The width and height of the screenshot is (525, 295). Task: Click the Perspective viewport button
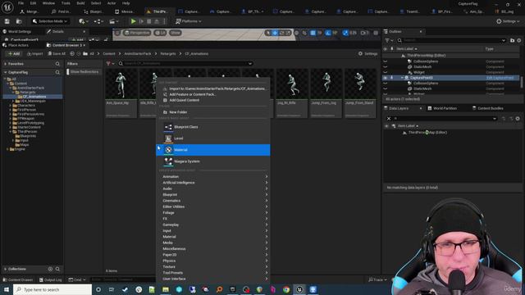click(137, 33)
